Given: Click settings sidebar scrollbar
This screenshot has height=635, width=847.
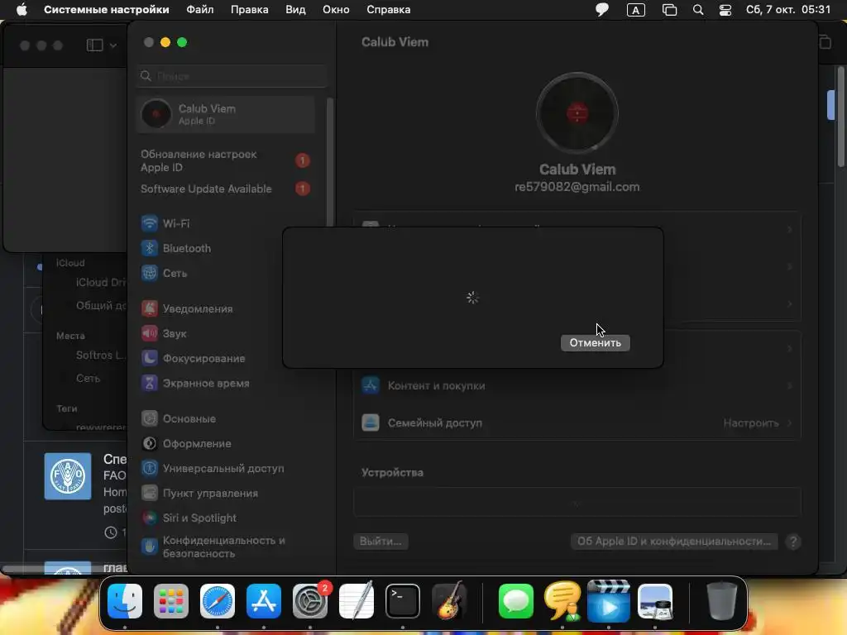Looking at the screenshot, I should pos(329,162).
